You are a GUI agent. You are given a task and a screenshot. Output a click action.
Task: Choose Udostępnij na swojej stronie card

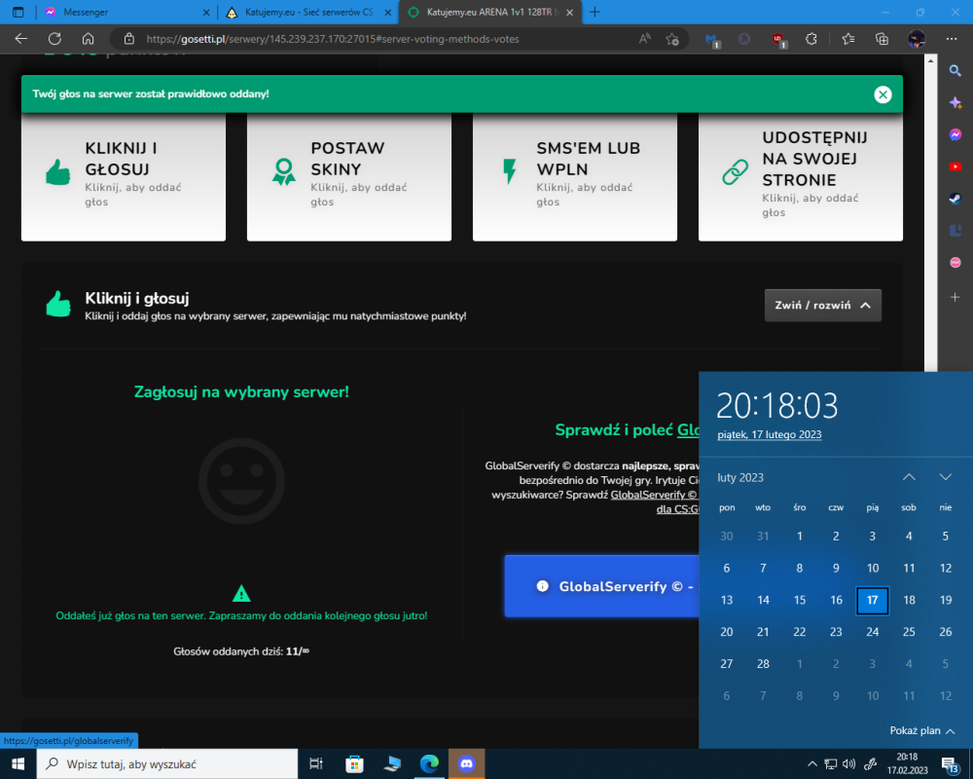pyautogui.click(x=801, y=176)
